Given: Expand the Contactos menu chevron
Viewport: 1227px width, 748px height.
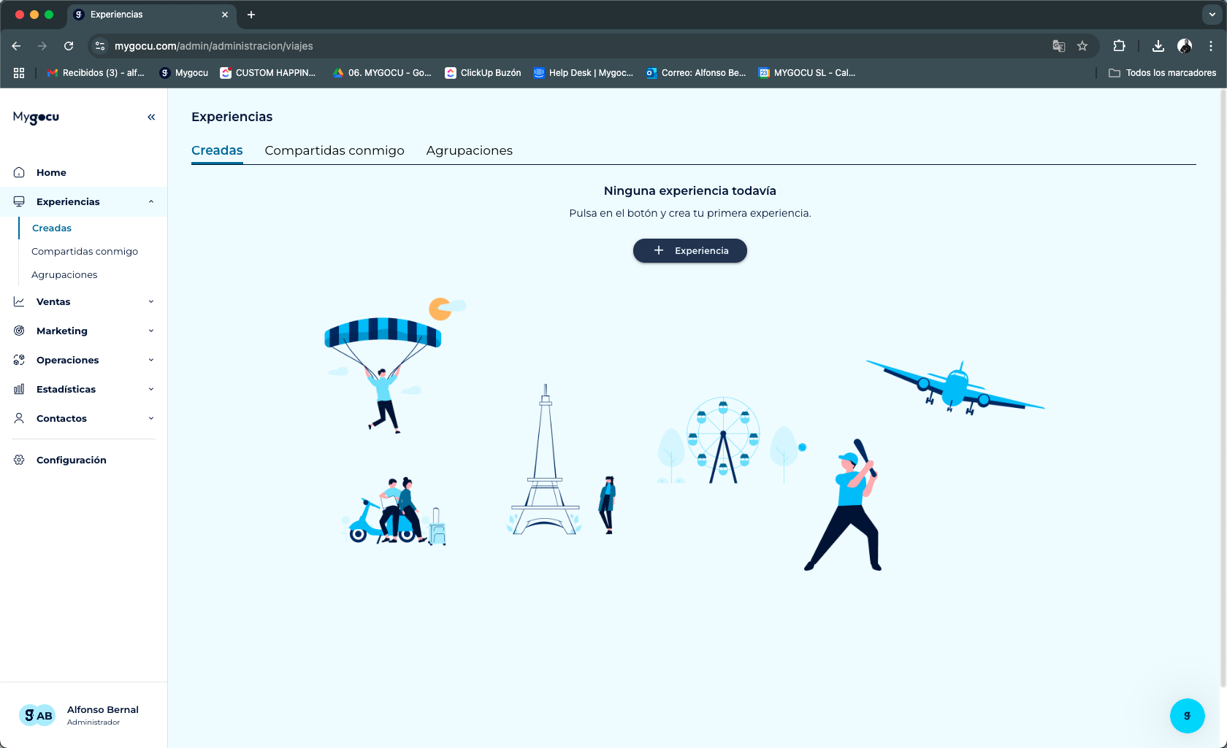Looking at the screenshot, I should [151, 418].
